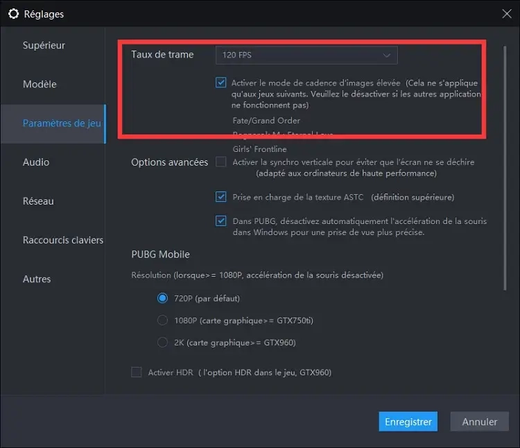Disable the high frame rate mode checkbox
The width and height of the screenshot is (520, 448).
[220, 83]
